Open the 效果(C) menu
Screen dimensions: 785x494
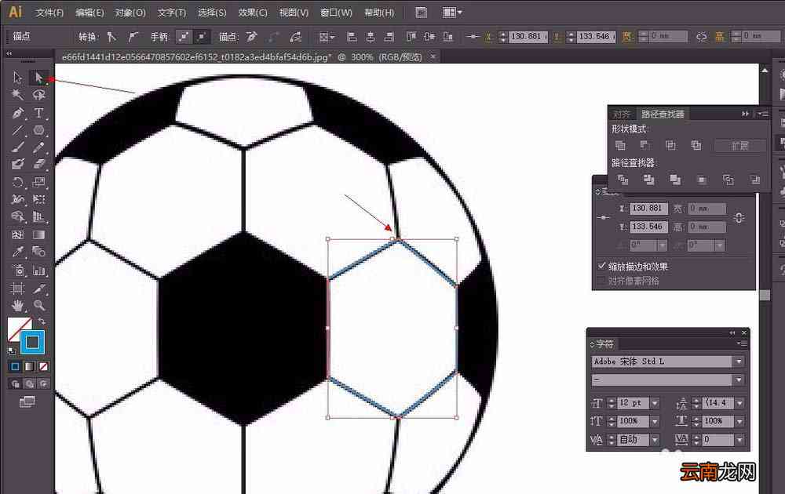(252, 13)
